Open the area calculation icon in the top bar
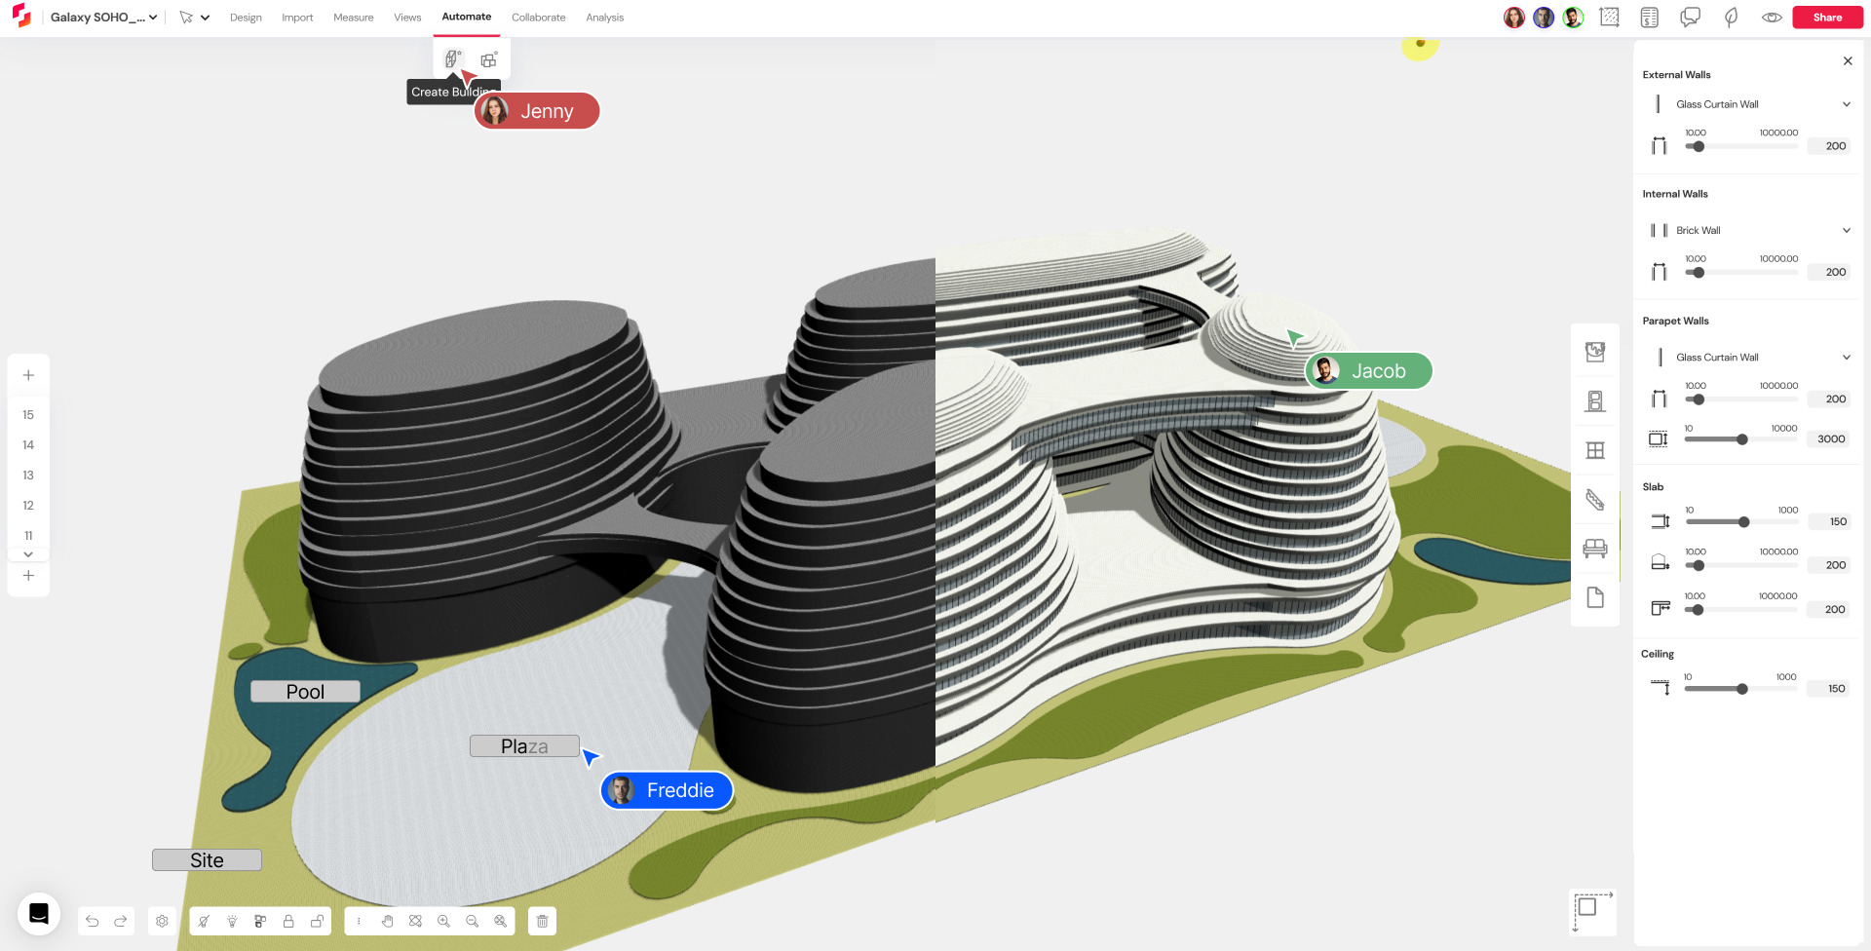Screen dimensions: 1871x951 click(x=1610, y=18)
